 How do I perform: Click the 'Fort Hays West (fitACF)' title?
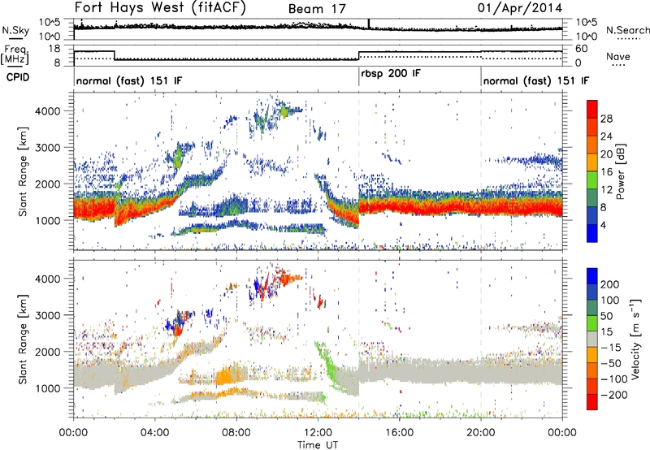coord(160,7)
